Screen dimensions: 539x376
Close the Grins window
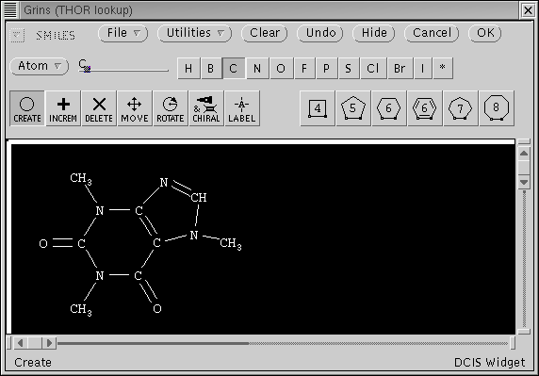click(x=528, y=10)
